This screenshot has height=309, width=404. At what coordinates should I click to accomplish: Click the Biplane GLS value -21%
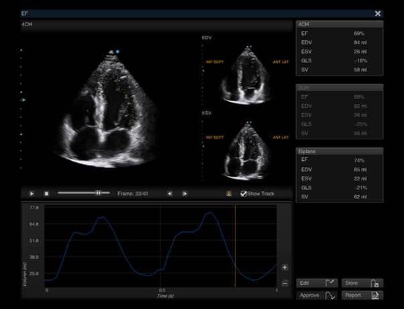click(x=360, y=188)
